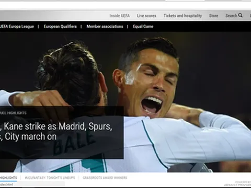Open Tickets and hospitality page
The height and width of the screenshot is (188, 251).
[182, 16]
